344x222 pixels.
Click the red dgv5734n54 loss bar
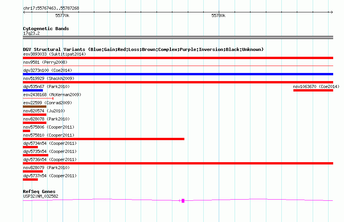coord(30,147)
